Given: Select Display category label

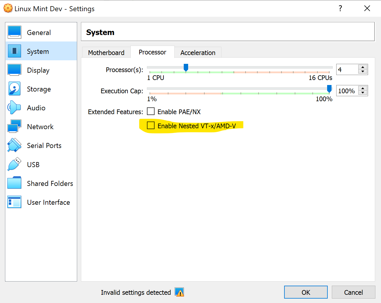Looking at the screenshot, I should point(38,71).
